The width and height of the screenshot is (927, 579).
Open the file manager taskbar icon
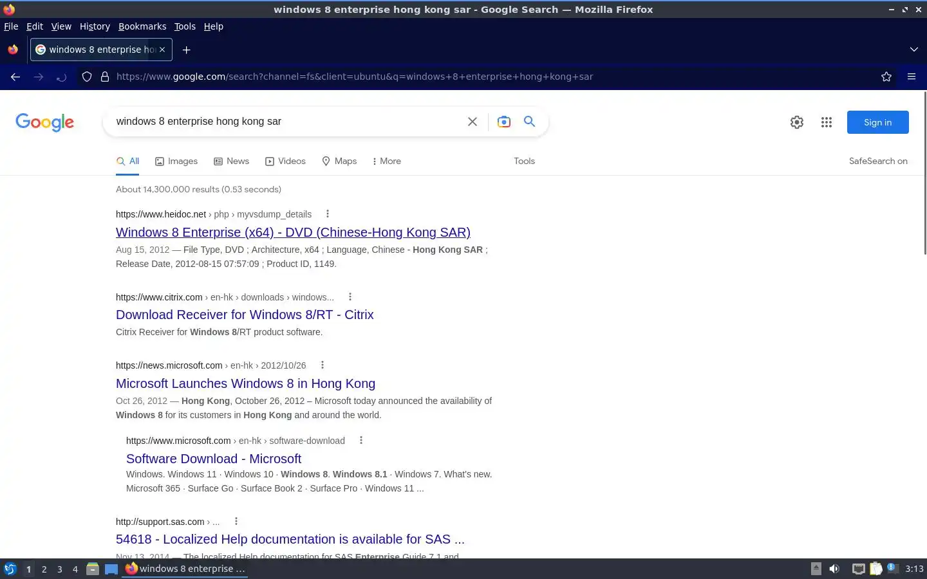(93, 569)
